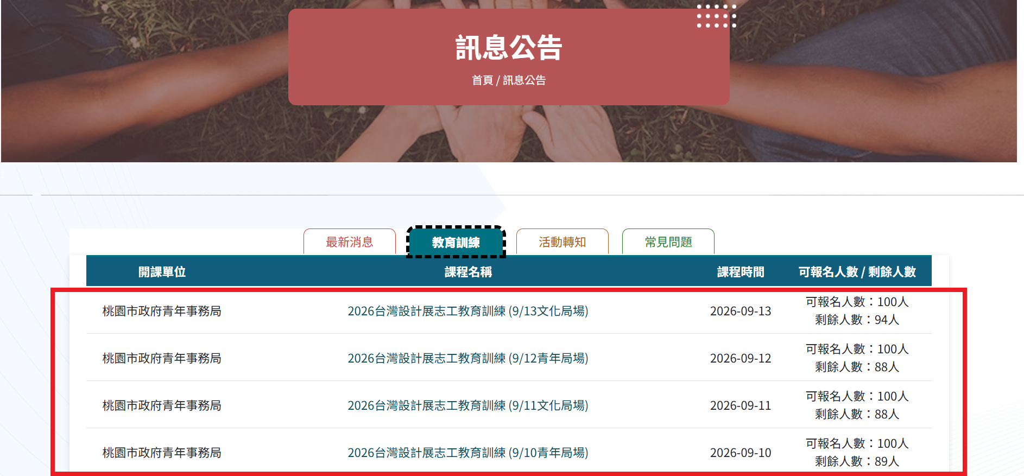Image resolution: width=1024 pixels, height=476 pixels.
Task: Click the white dots decoration on banner
Action: click(717, 16)
